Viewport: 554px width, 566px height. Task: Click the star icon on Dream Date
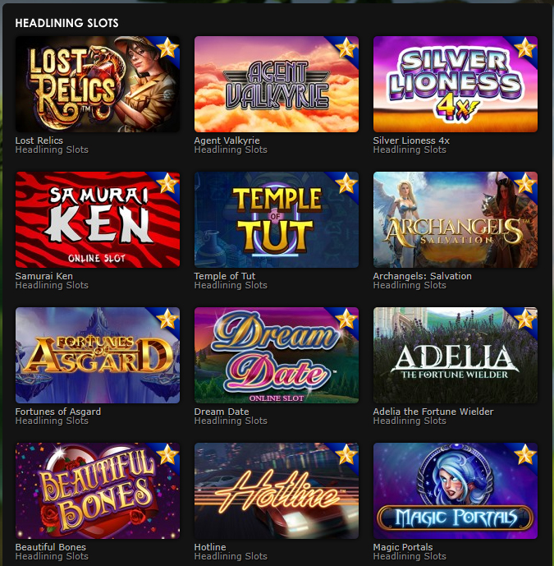point(346,320)
